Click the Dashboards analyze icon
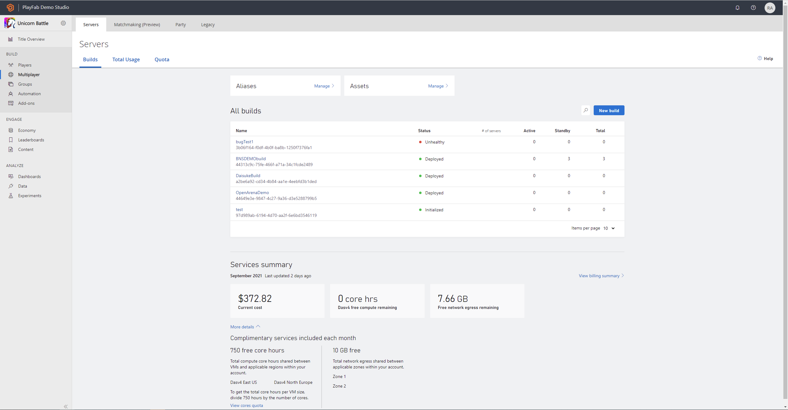Viewport: 788px width, 410px height. pyautogui.click(x=11, y=176)
